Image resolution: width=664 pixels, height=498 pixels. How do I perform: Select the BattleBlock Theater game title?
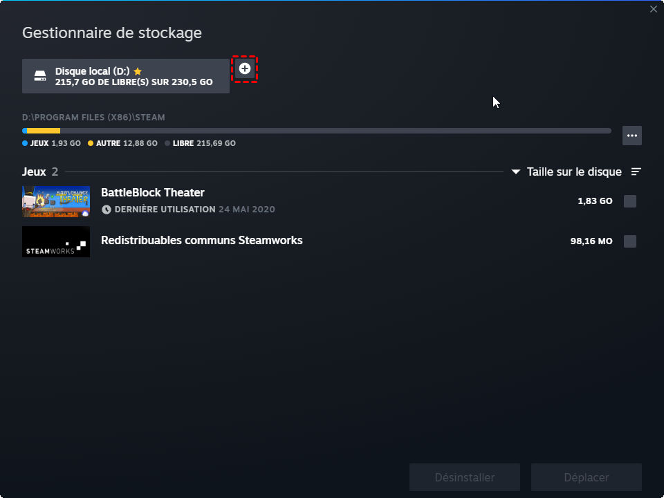tap(152, 193)
